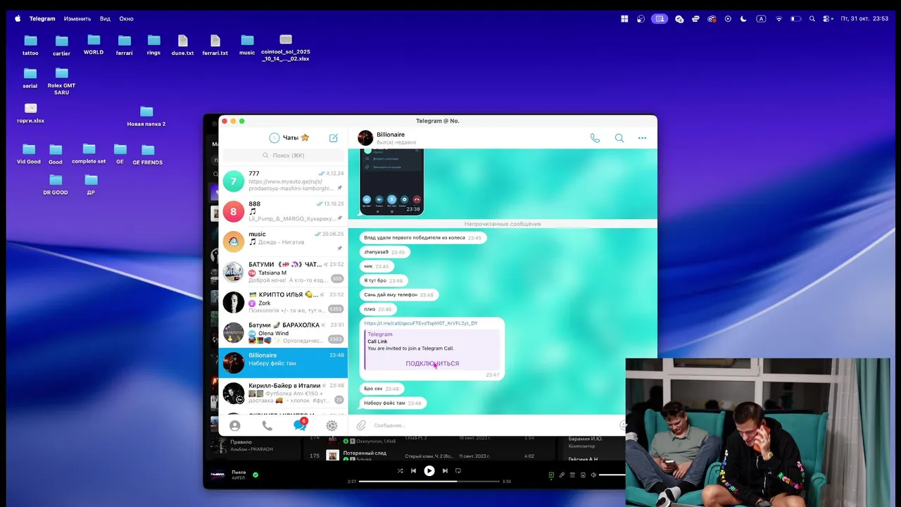901x507 pixels.
Task: Open the call screenshot image thumbnail
Action: click(391, 182)
